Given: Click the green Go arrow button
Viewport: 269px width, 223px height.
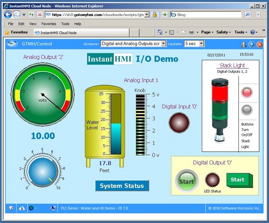Looking at the screenshot, I should pyautogui.click(x=164, y=15).
